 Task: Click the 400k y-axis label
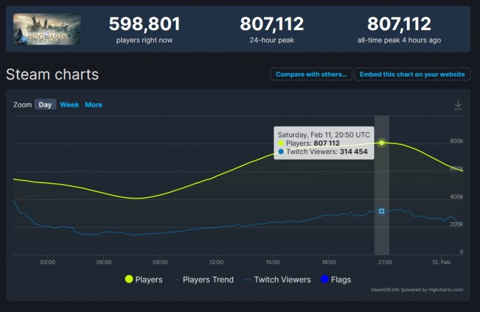pyautogui.click(x=457, y=197)
